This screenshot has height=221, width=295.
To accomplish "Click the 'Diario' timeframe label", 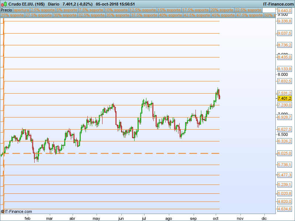I will [x=55, y=4].
